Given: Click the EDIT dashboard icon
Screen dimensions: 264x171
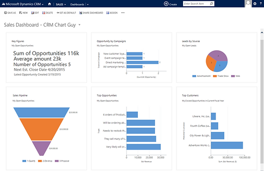Looking at the screenshot, I should point(33,13).
